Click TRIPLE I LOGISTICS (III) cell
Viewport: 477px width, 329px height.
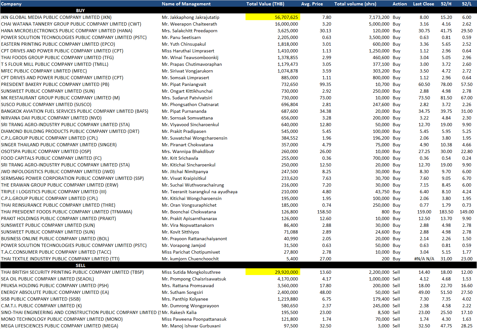point(54,192)
